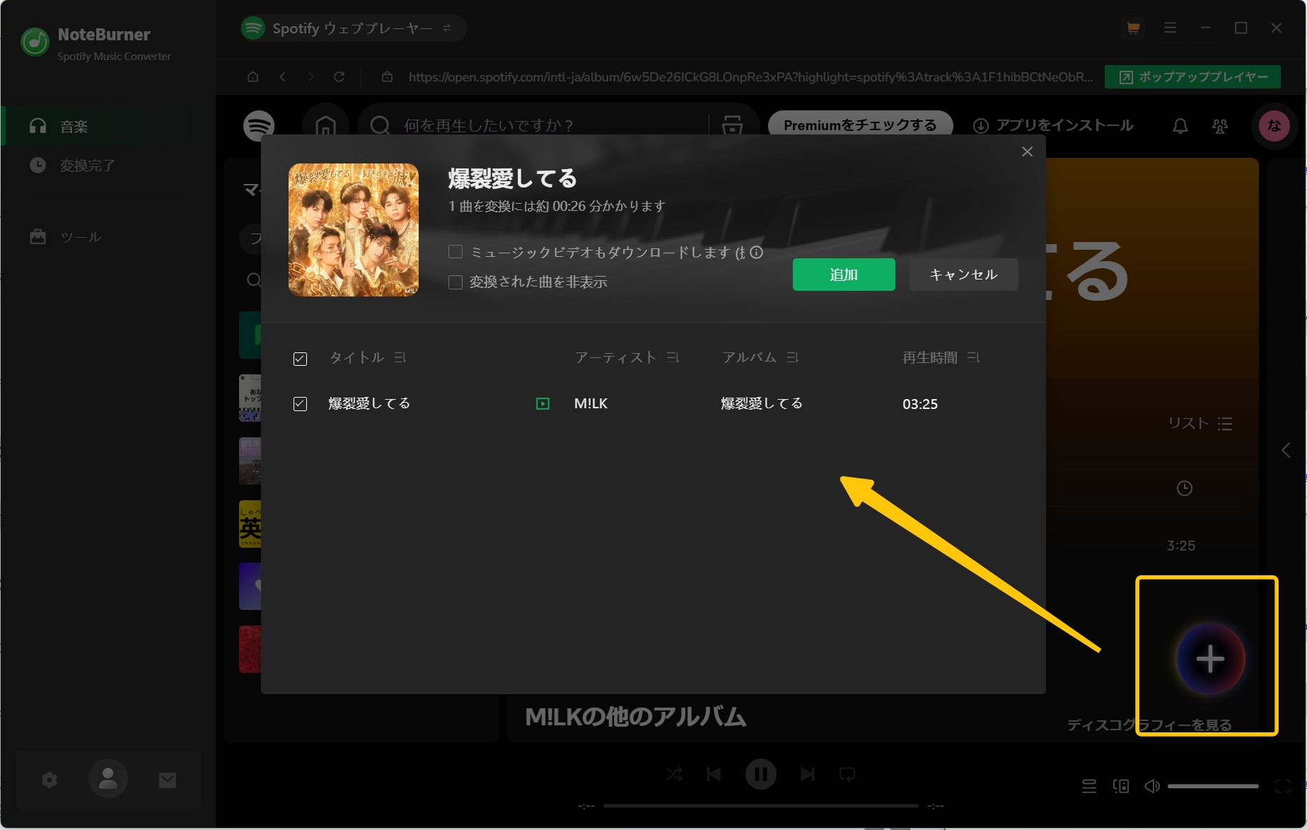
Task: Click the playback progress bar
Action: (x=761, y=805)
